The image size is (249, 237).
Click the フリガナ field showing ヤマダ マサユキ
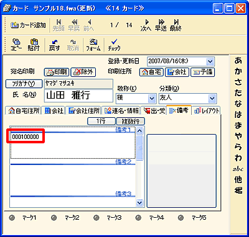point(78,83)
